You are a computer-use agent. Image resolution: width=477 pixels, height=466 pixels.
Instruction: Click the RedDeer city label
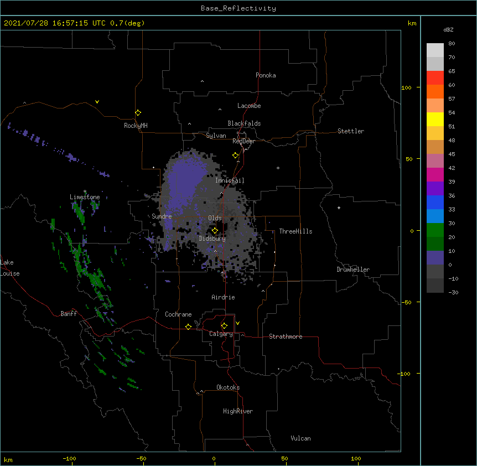click(x=243, y=141)
